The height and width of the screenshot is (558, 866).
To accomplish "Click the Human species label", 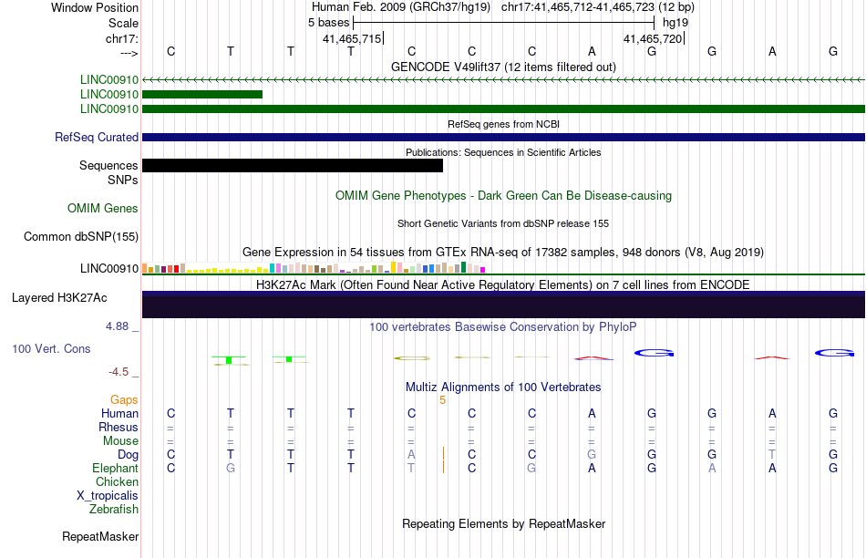I will click(119, 413).
